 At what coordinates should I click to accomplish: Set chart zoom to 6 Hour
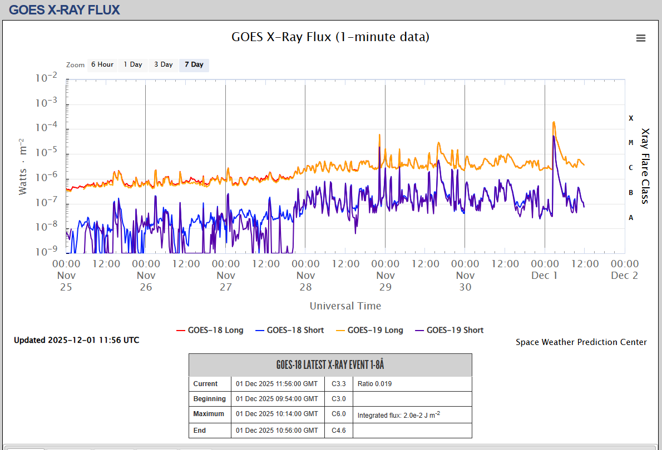click(x=102, y=64)
